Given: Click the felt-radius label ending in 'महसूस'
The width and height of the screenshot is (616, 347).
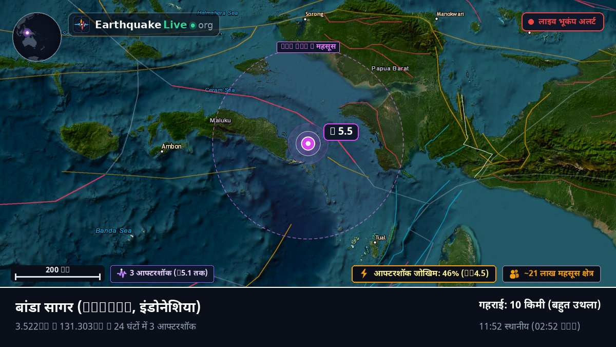Looking at the screenshot, I should 309,47.
